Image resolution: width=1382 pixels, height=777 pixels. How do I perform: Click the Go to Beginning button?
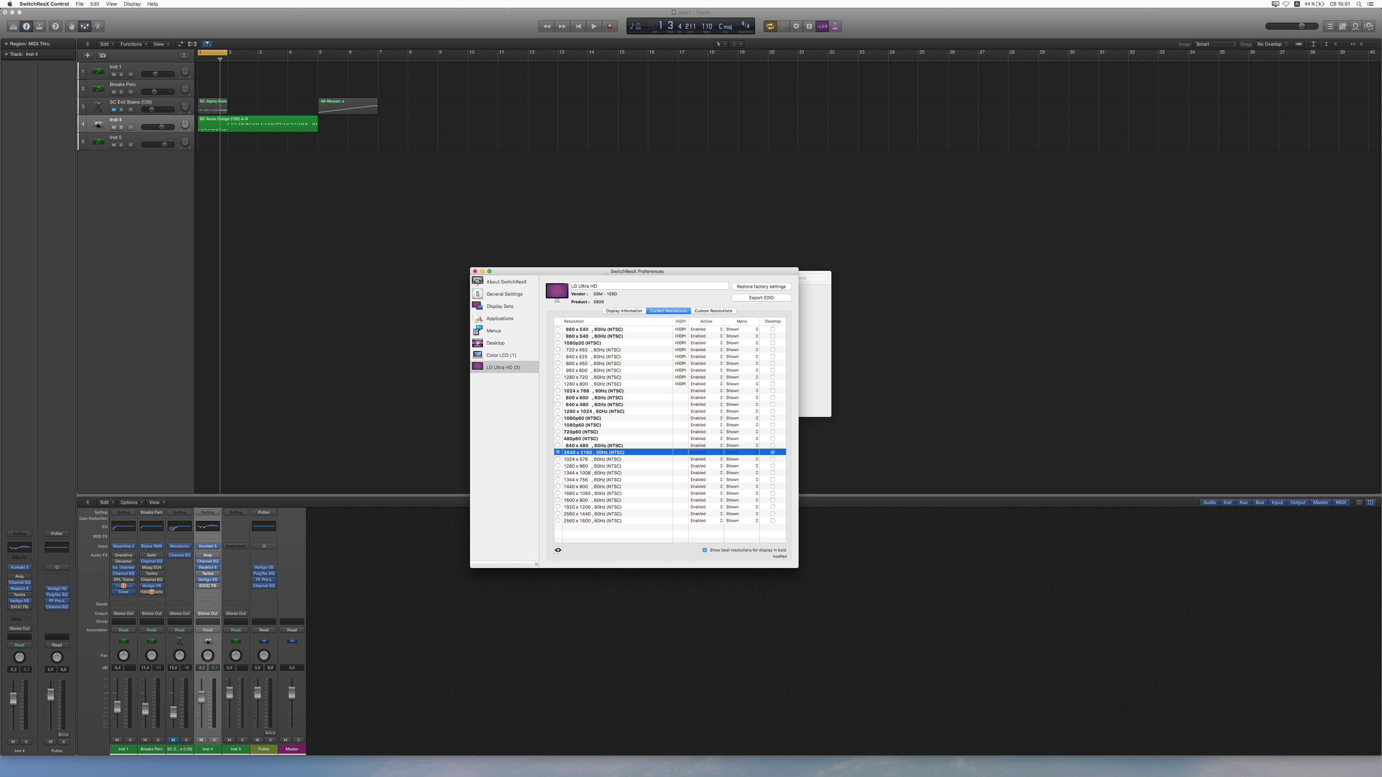click(x=578, y=26)
